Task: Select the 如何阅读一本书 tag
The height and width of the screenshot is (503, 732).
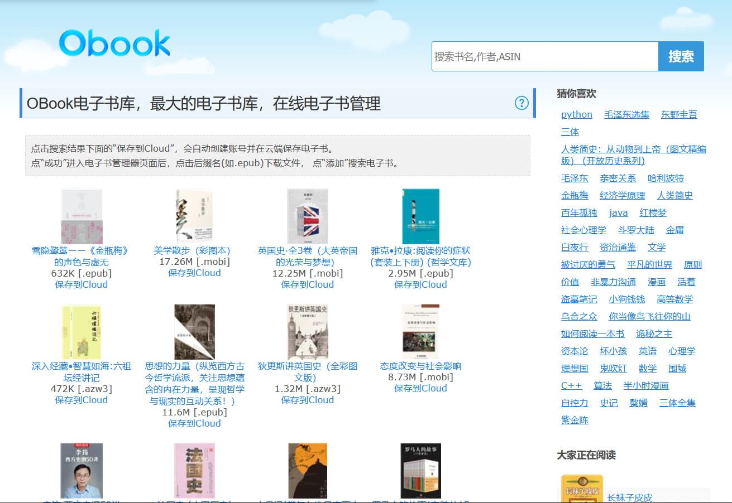Action: (x=592, y=333)
